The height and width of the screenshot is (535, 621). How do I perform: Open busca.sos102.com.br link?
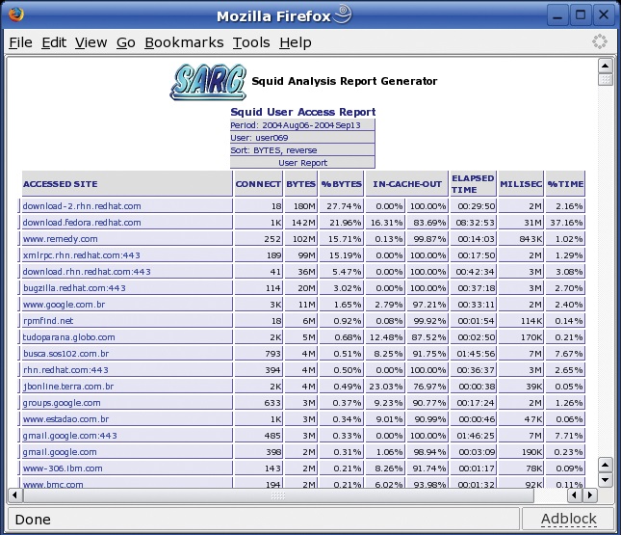[x=65, y=354]
